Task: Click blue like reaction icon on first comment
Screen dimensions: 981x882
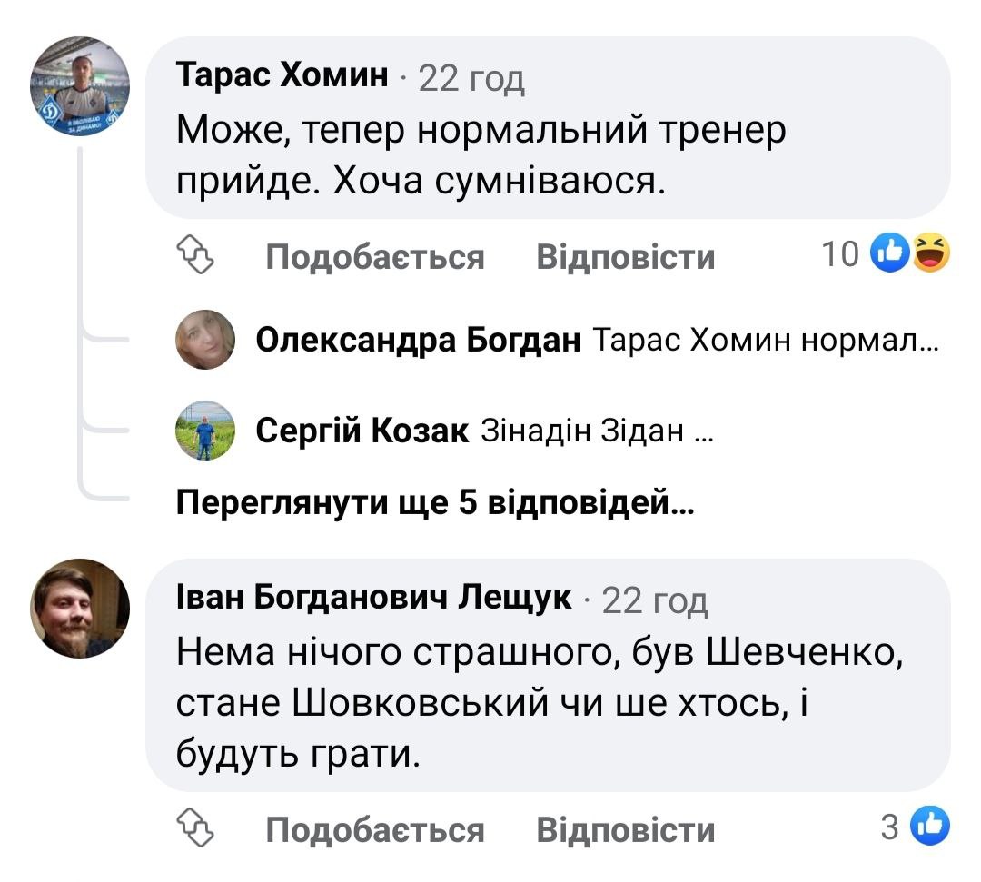Action: (889, 253)
